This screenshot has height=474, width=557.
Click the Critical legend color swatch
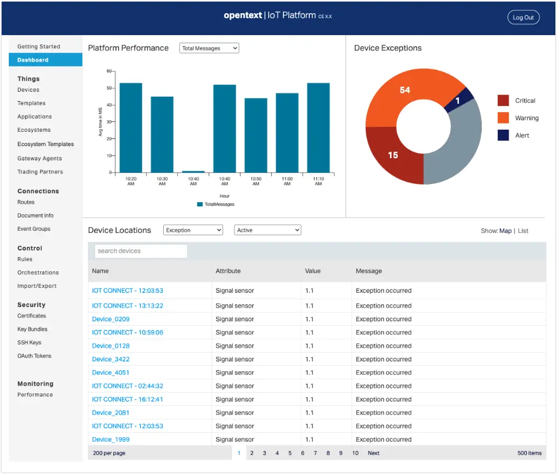click(x=503, y=101)
